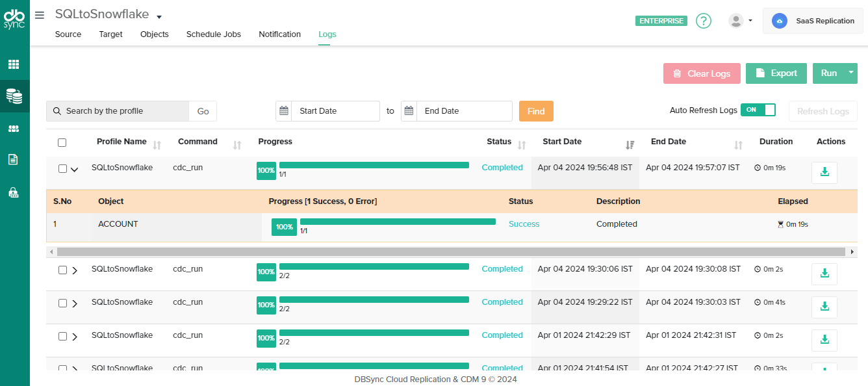Click the scrollbar right arrow

[x=853, y=251]
